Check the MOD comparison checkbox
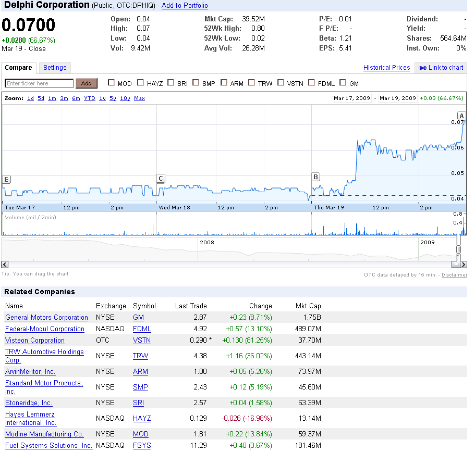Image resolution: width=475 pixels, height=452 pixels. point(111,83)
